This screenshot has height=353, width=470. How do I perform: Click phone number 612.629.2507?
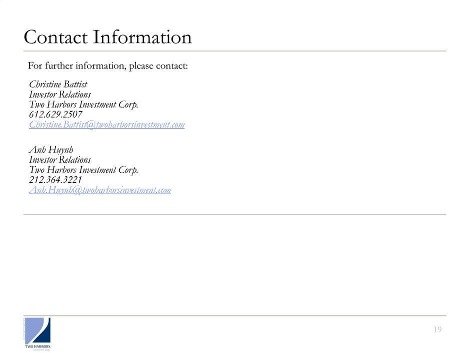(55, 115)
